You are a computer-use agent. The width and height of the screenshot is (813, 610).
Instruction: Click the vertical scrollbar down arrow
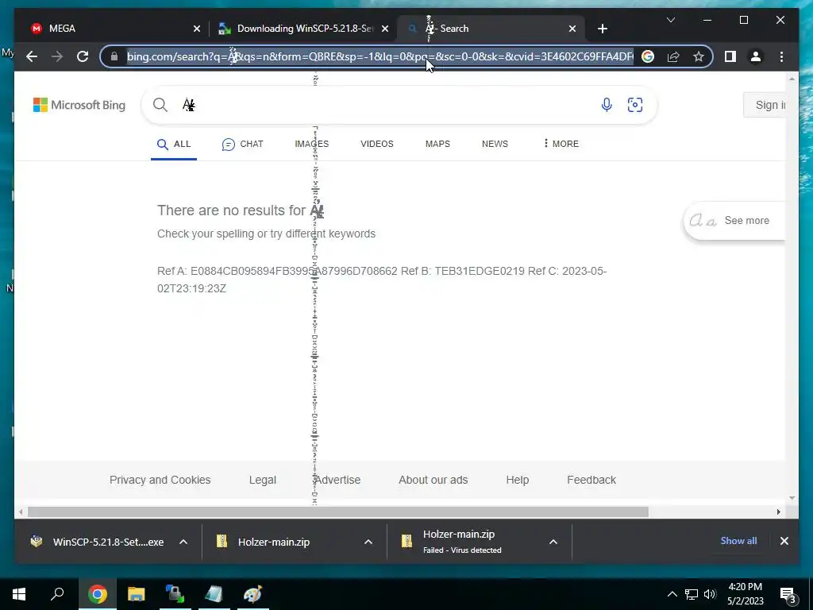[792, 498]
